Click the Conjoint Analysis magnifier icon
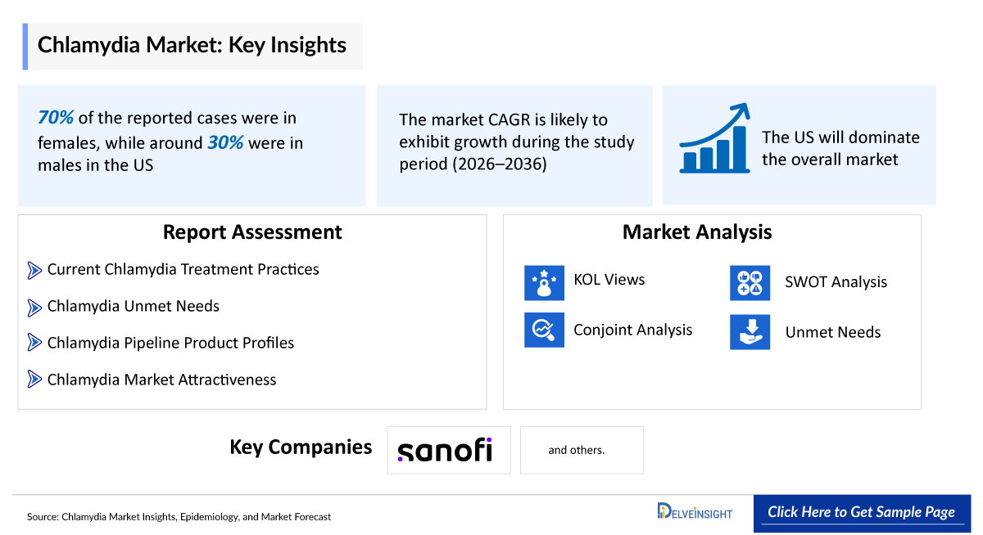Image resolution: width=983 pixels, height=535 pixels. pos(545,330)
